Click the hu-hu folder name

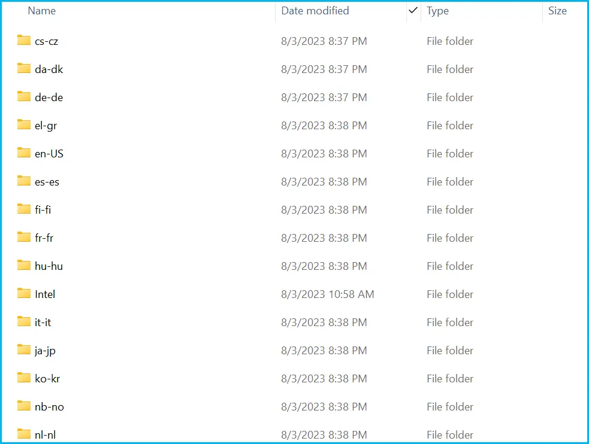49,266
